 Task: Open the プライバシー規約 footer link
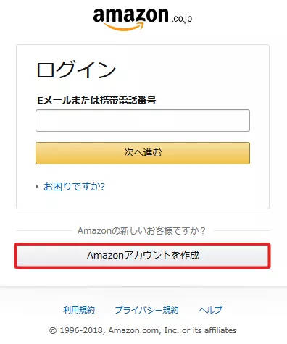click(146, 310)
